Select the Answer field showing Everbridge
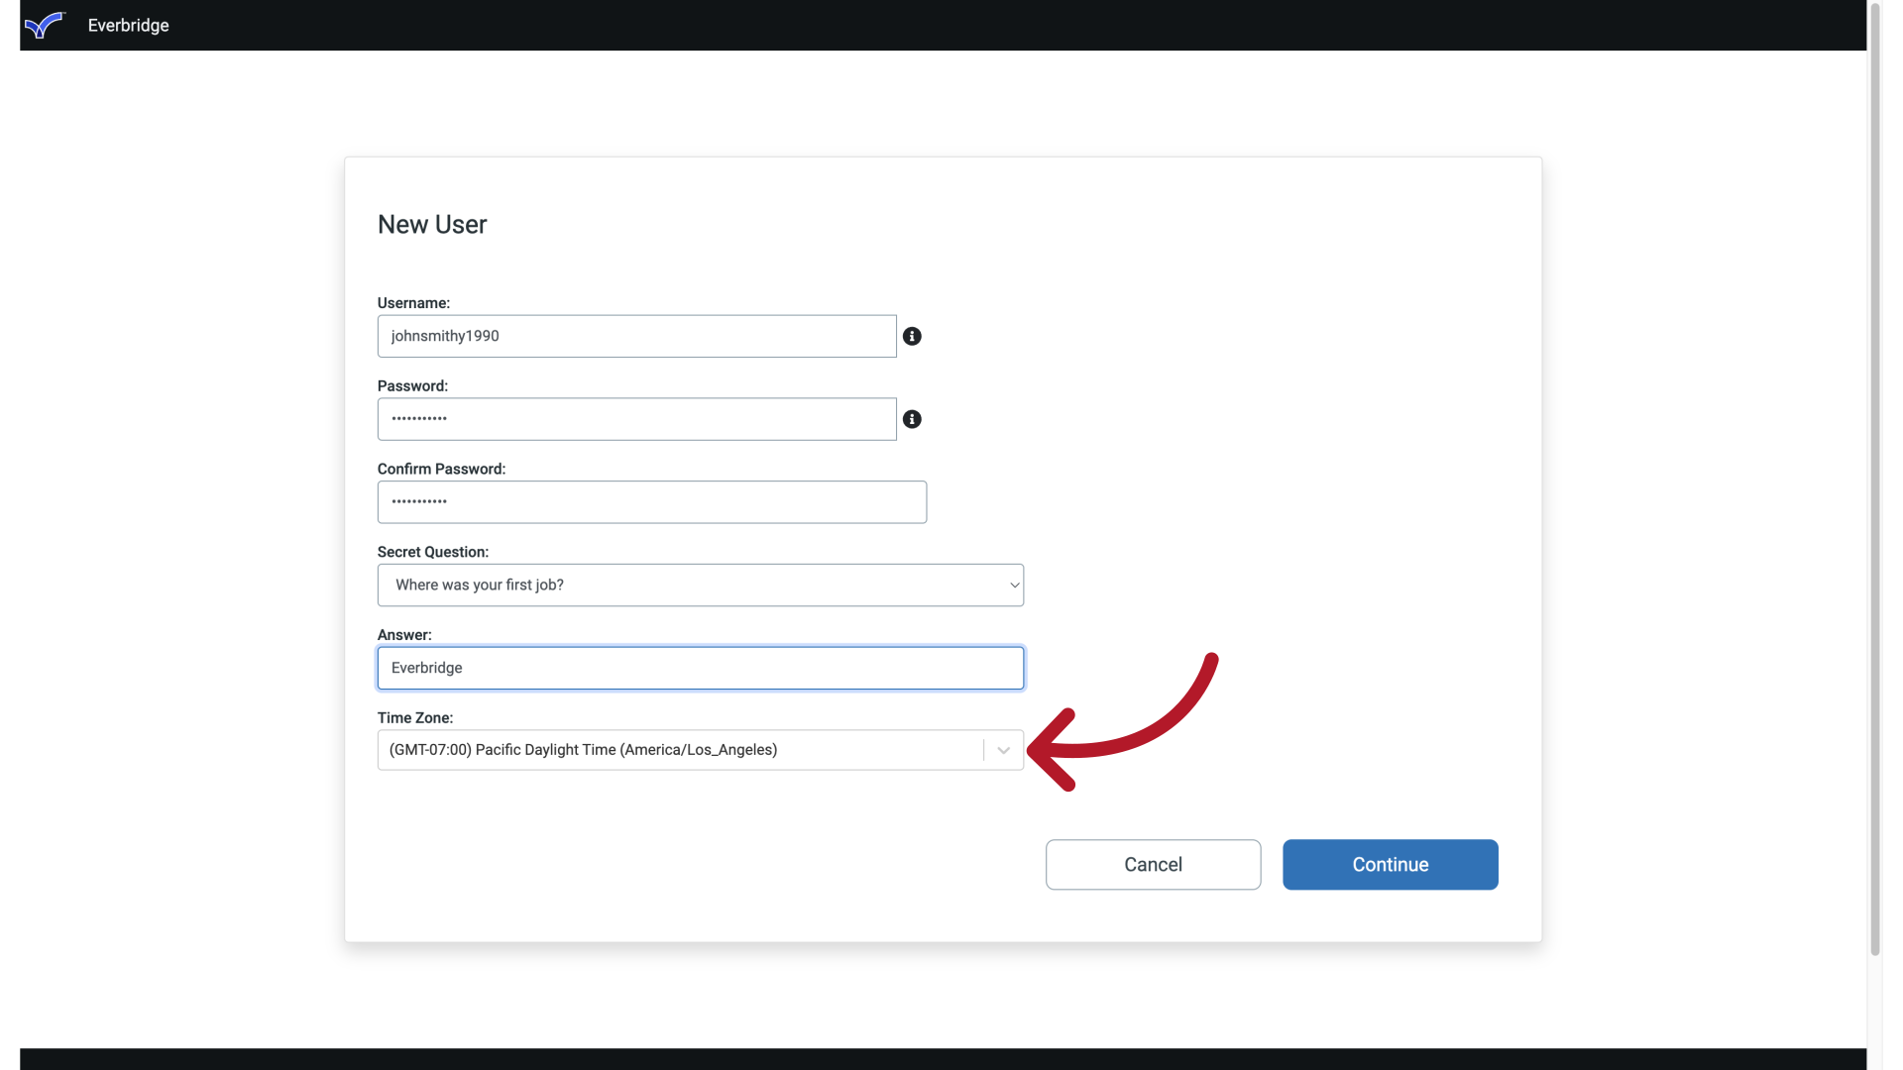 point(700,667)
